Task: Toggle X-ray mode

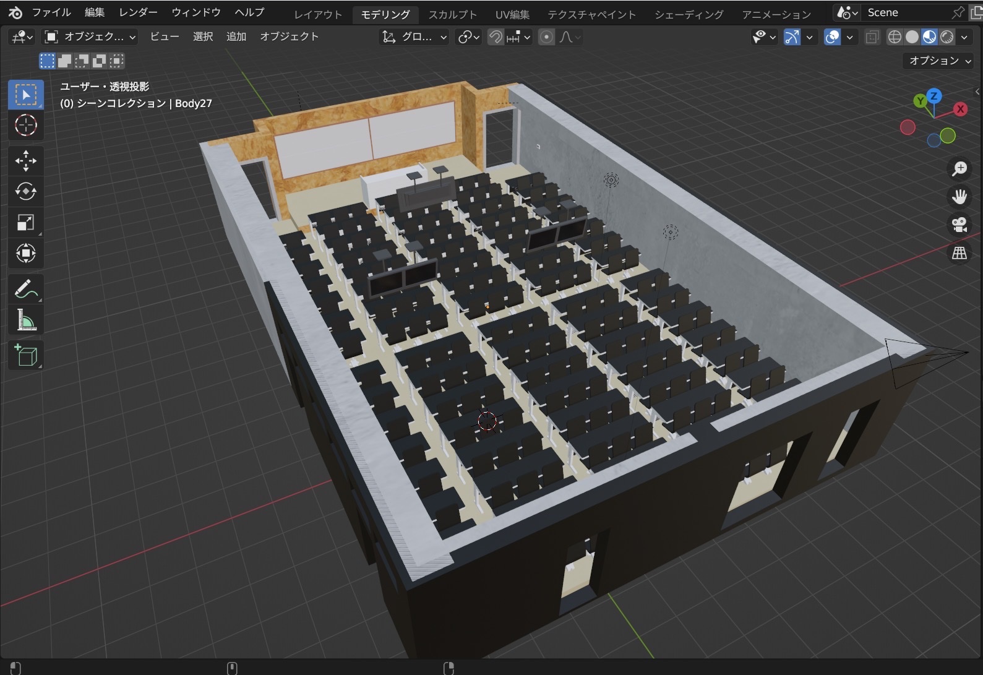Action: point(872,37)
